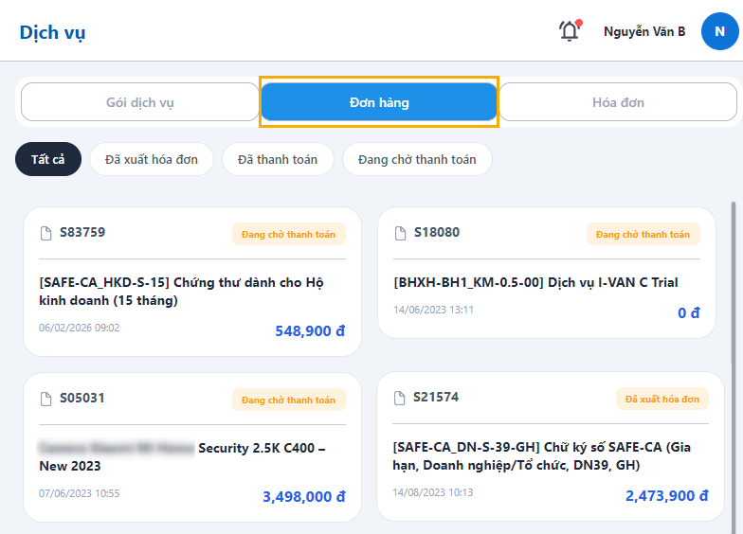Apply the Đang chờ thanh toán filter chip
Viewport: 743px width, 534px height.
[417, 159]
